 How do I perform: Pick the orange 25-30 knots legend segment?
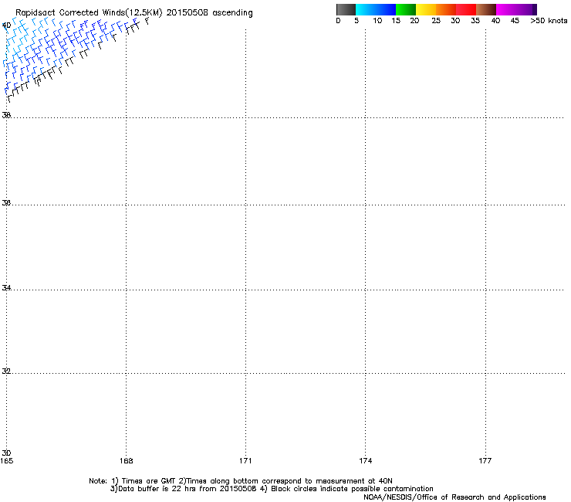tap(446, 9)
